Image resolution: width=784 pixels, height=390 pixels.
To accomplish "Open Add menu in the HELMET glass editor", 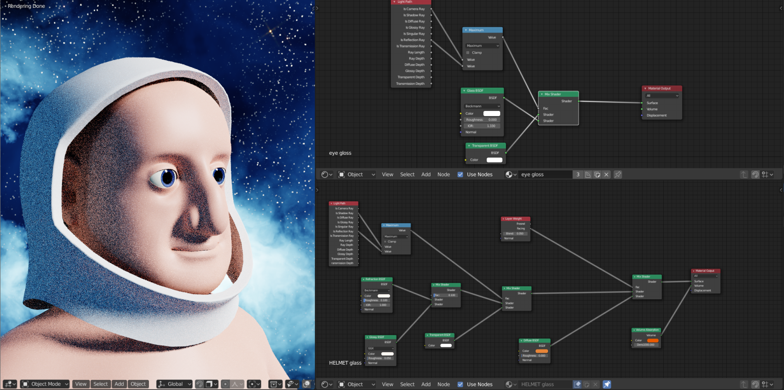I will point(426,384).
